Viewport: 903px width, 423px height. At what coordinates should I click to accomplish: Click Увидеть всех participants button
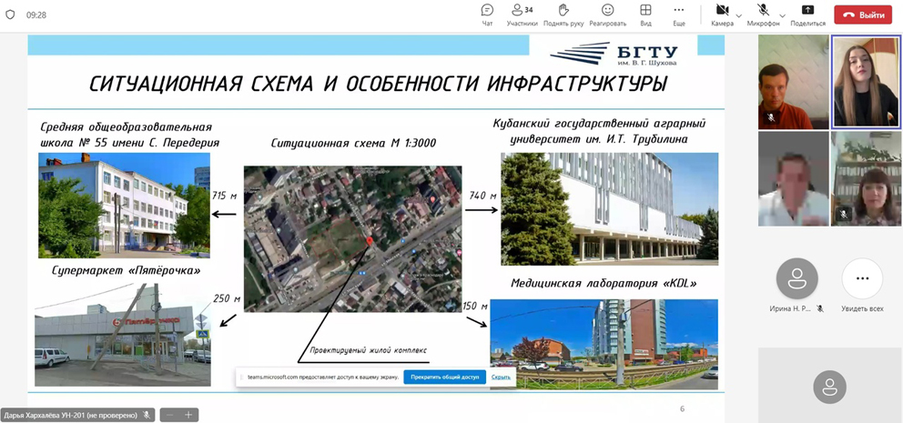(x=862, y=278)
